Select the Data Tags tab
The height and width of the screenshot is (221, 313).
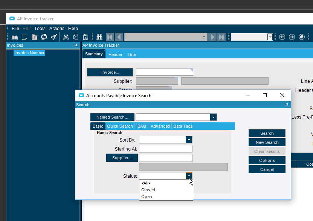point(183,126)
